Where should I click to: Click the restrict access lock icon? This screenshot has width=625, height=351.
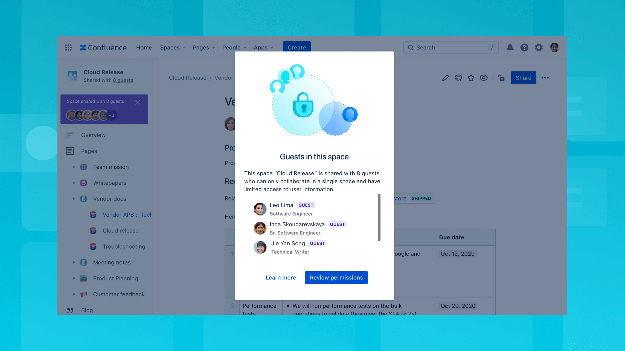501,78
